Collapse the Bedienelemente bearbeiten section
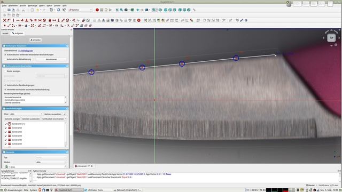 pyautogui.click(x=67, y=66)
